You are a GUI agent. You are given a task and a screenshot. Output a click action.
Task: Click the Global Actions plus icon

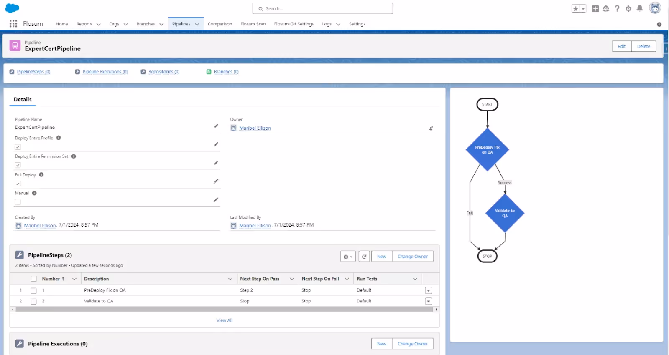(x=595, y=8)
